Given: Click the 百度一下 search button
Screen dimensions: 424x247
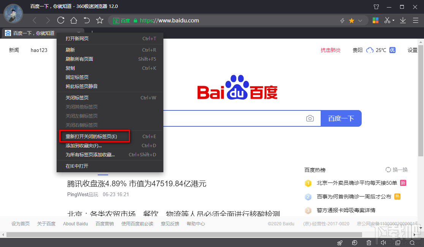Looking at the screenshot, I should tap(341, 118).
